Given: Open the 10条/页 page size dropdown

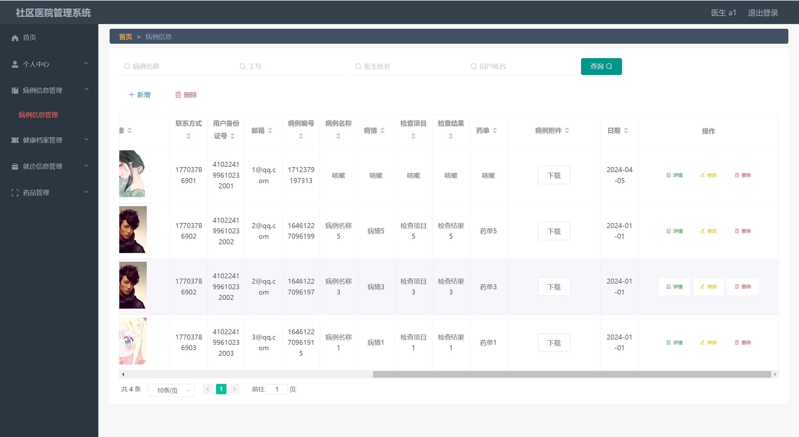Looking at the screenshot, I should click(171, 390).
